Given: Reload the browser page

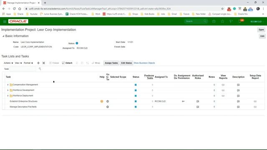Looking at the screenshot, I should pyautogui.click(x=14, y=9).
